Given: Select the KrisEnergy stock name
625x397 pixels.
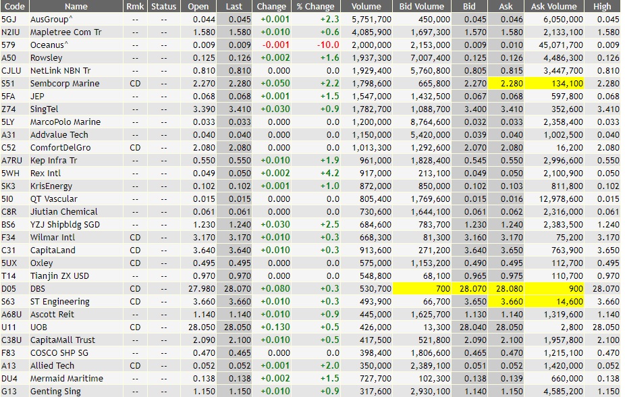Looking at the screenshot, I should (x=51, y=186).
